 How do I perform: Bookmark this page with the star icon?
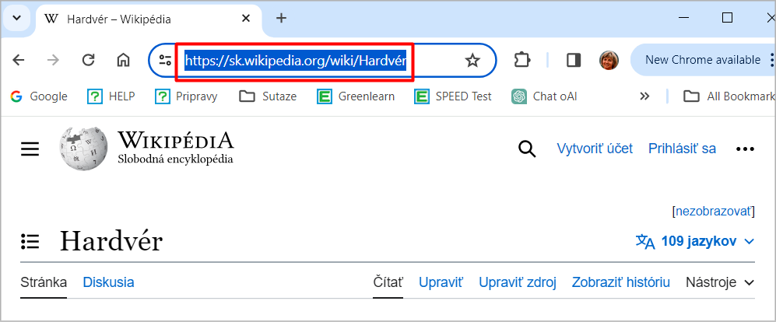472,61
